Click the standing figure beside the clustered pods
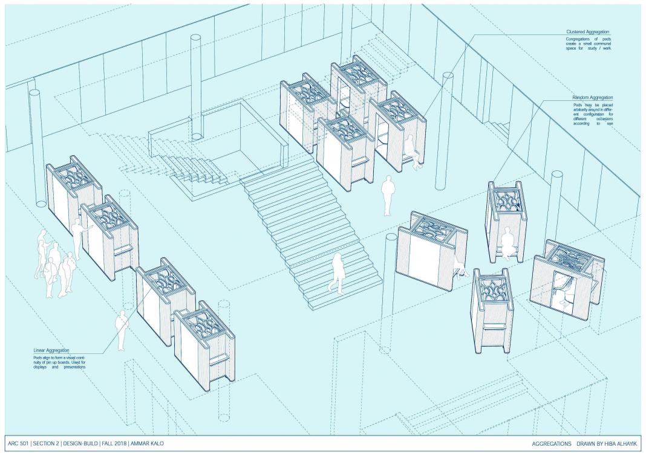 [388, 196]
